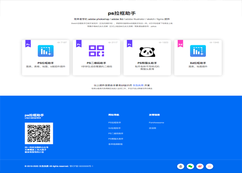Open the 优设网 link under 友情链接
This screenshot has width=242, height=173.
[x=153, y=128]
